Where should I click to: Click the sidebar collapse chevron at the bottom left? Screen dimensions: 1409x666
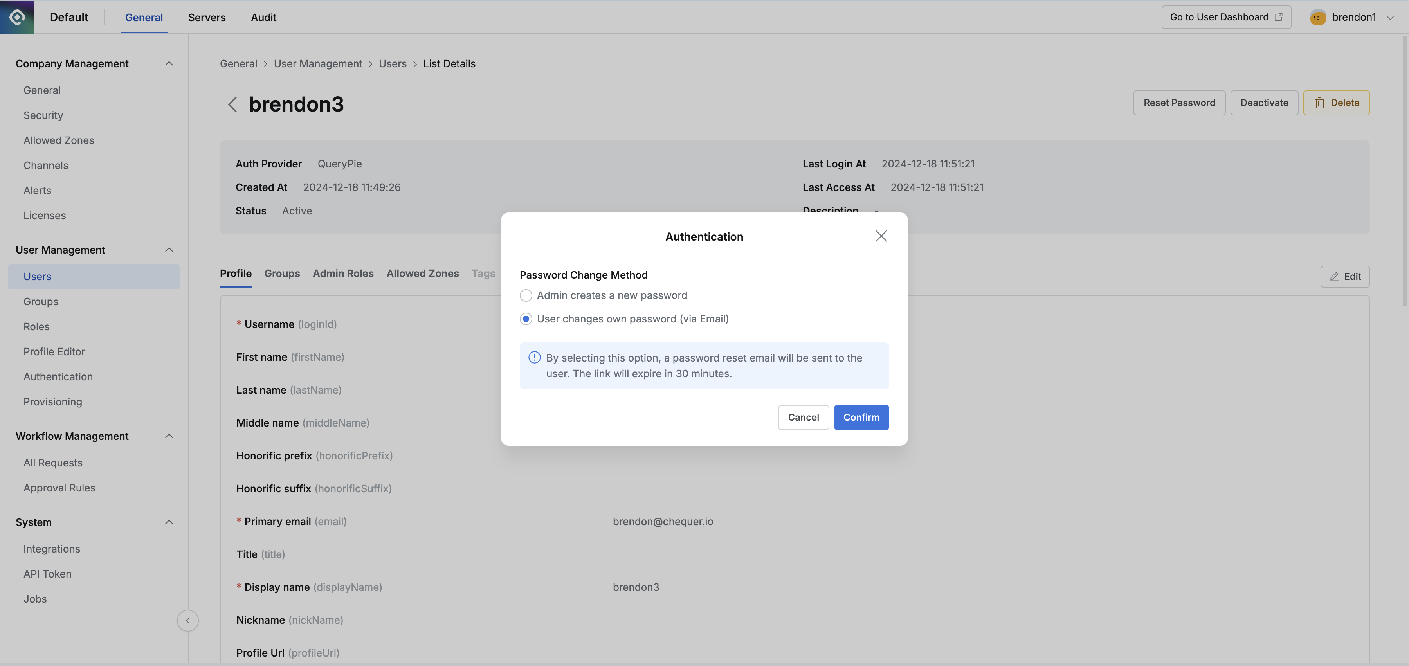click(187, 621)
